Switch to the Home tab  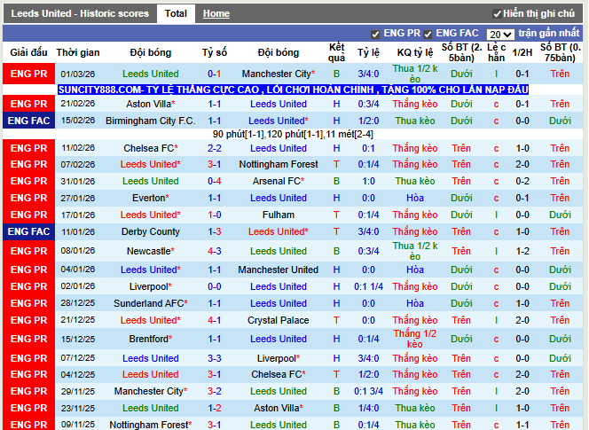(216, 13)
